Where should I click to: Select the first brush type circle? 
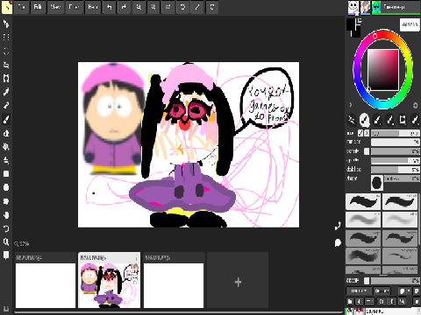coord(352,120)
